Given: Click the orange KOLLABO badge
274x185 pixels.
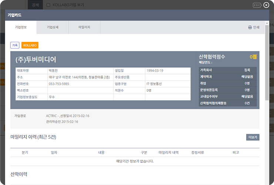Looking at the screenshot, I should [30, 45].
